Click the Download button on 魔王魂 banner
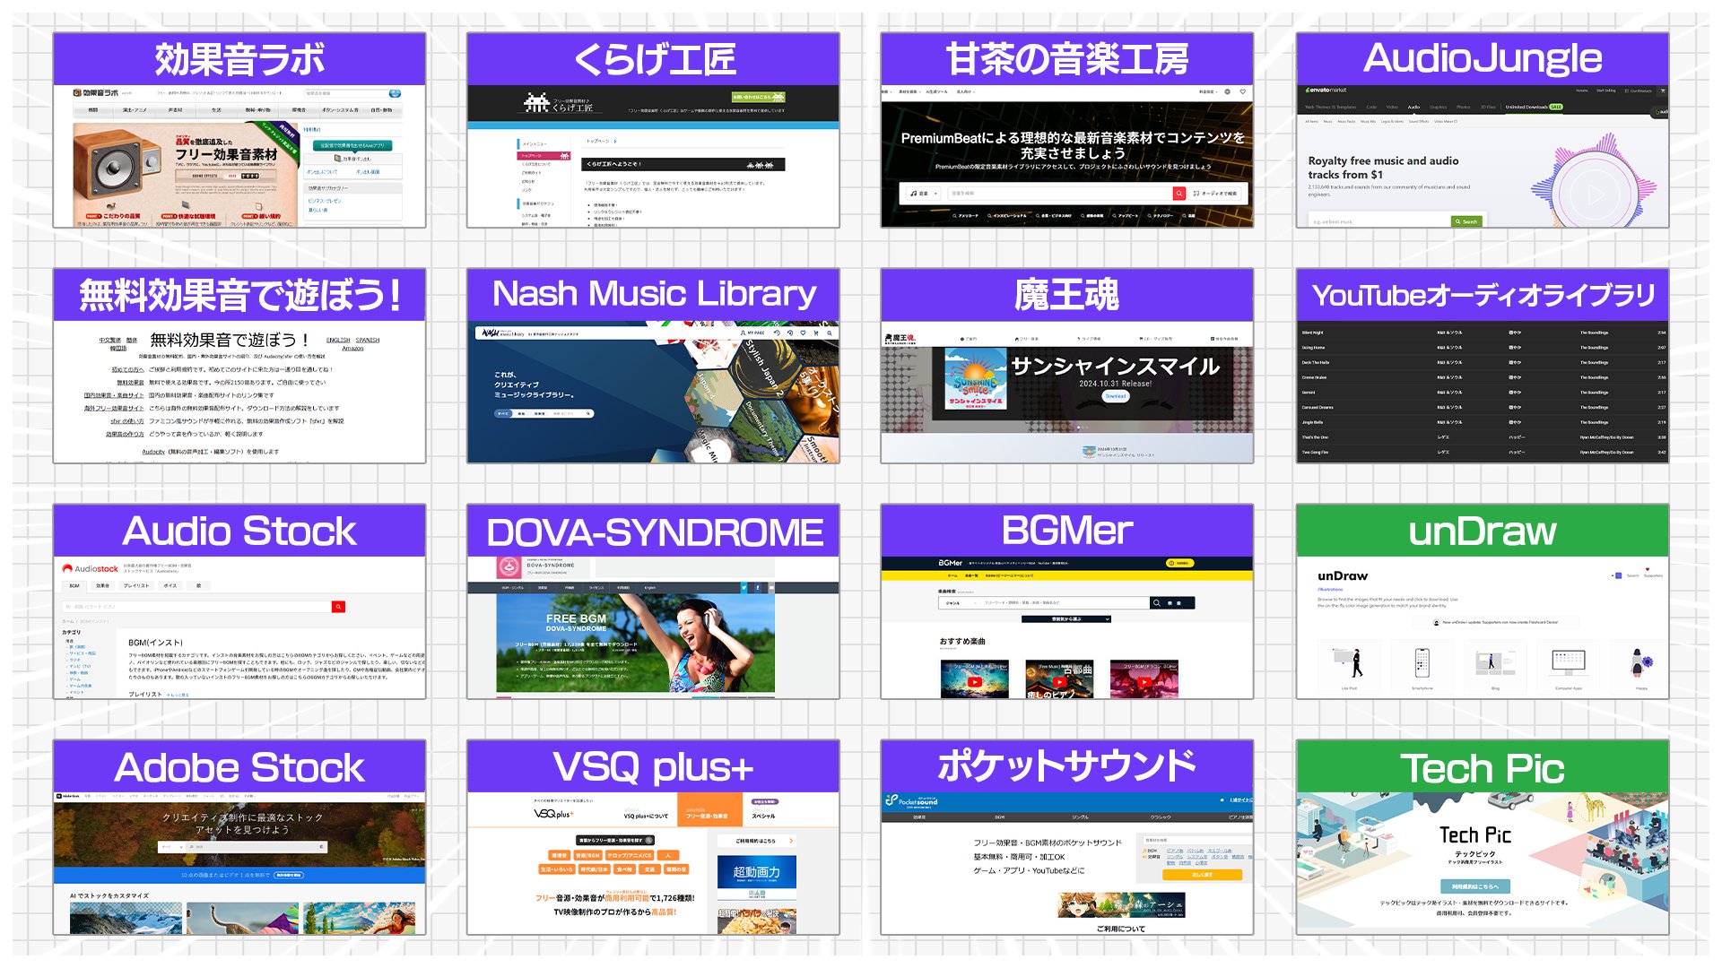 [1115, 396]
